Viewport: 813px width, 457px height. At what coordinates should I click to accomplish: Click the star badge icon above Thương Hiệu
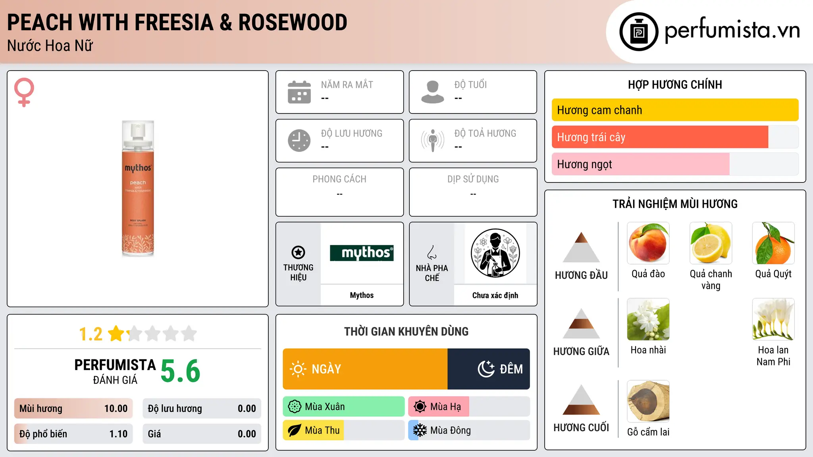point(298,252)
